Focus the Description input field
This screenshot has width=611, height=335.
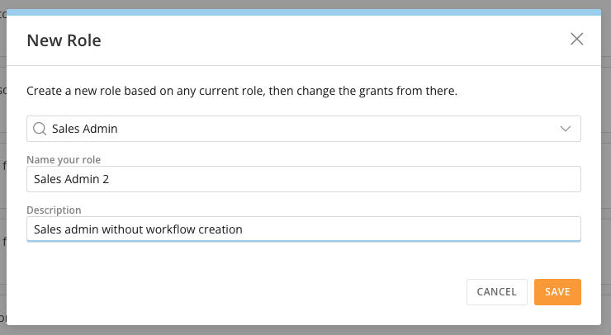[304, 229]
